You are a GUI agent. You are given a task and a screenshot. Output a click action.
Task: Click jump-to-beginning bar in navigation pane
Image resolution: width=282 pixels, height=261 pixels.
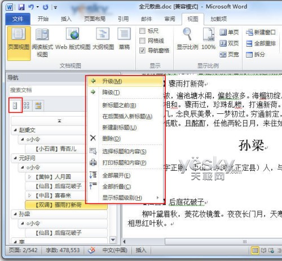click(x=49, y=121)
